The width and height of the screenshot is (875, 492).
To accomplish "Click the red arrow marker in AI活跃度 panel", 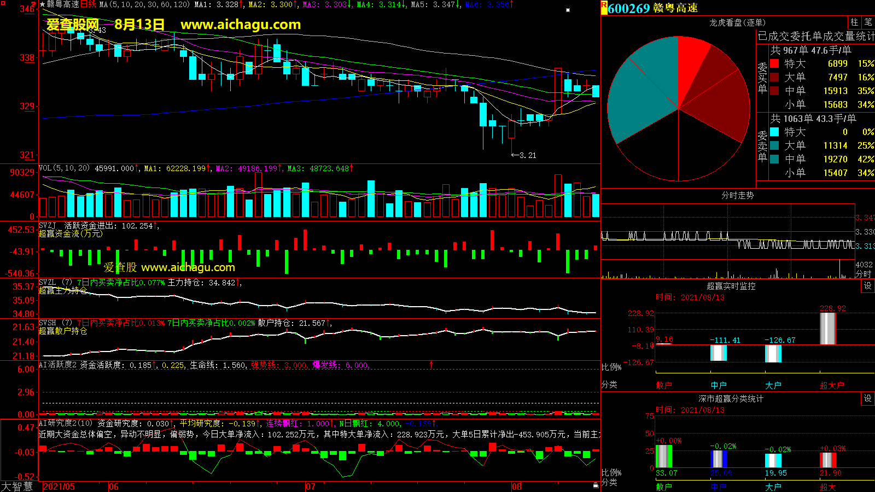I will pos(431,364).
